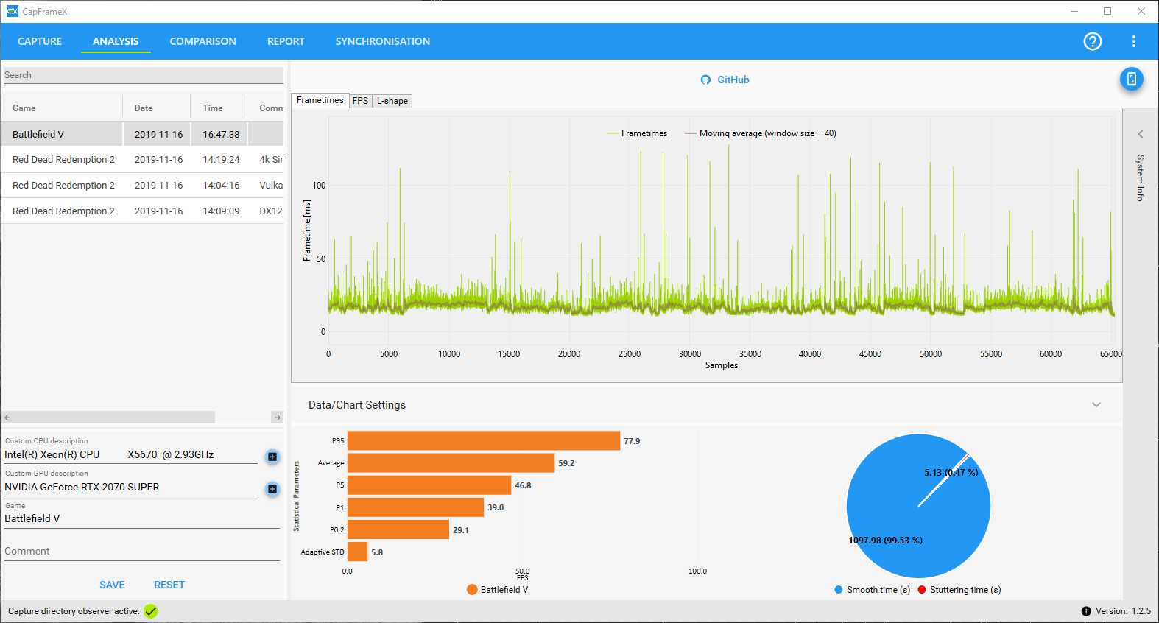Click the record list scroll-left arrow
This screenshot has height=623, width=1159.
(x=7, y=418)
